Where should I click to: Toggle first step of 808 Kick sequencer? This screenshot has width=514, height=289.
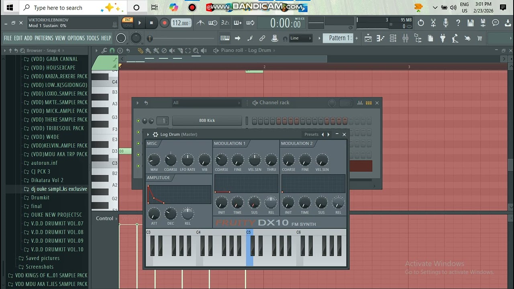coord(255,120)
